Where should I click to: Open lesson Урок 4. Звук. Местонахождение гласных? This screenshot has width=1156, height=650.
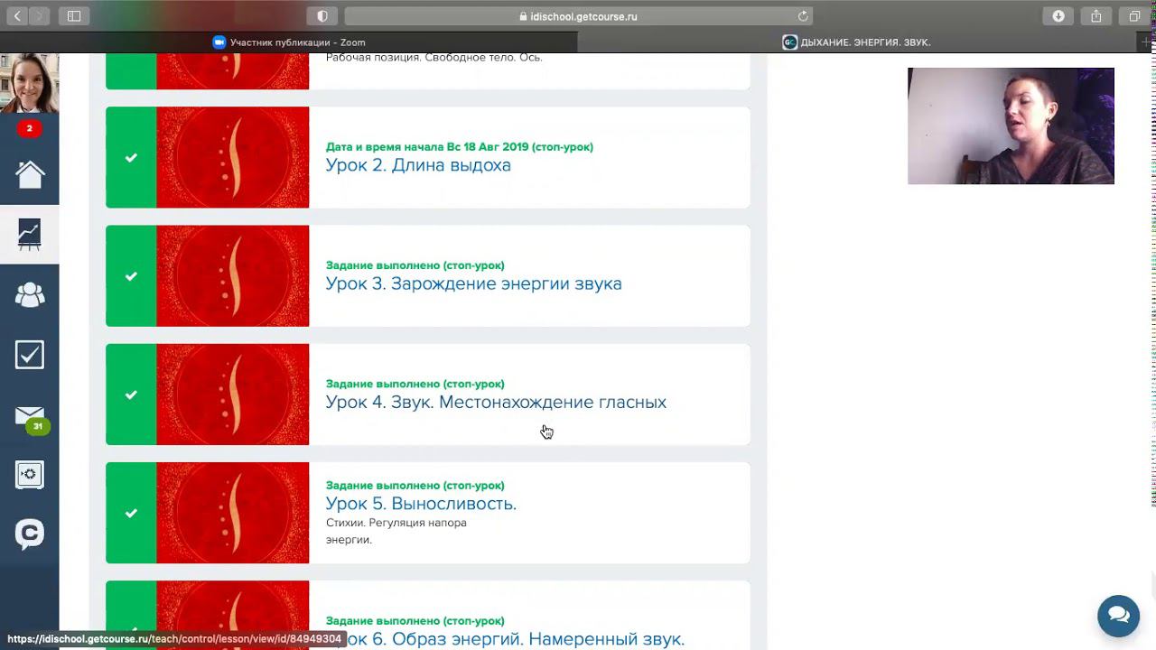point(496,402)
